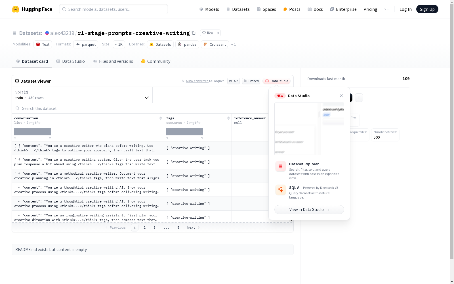Click the API button in Dataset Viewer
Image resolution: width=454 pixels, height=284 pixels.
pyautogui.click(x=234, y=81)
